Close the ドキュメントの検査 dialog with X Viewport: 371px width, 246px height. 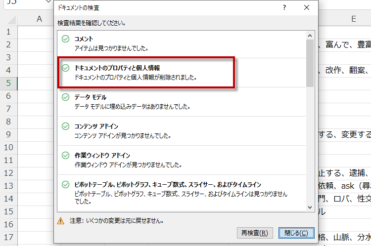[x=307, y=7]
